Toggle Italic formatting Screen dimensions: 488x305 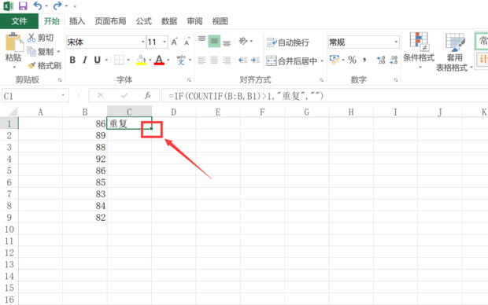[85, 60]
